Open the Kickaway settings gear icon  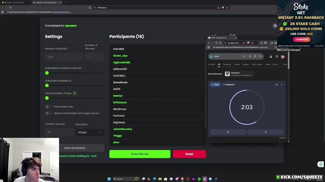(x=275, y=26)
